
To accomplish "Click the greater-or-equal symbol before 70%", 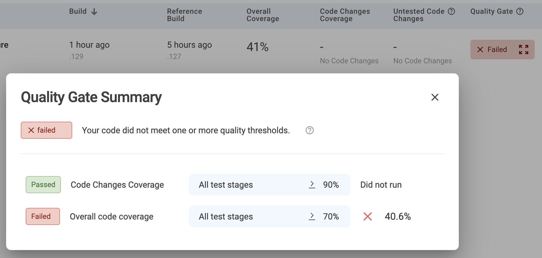I will point(312,216).
